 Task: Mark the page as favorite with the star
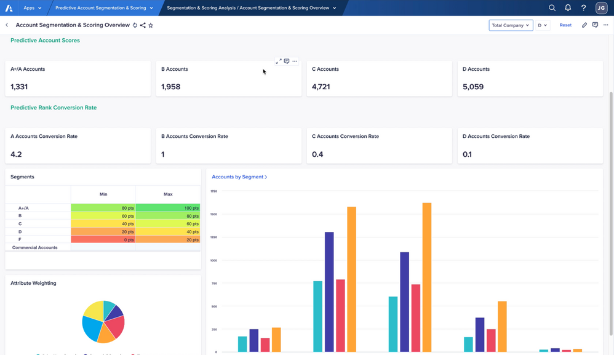[x=151, y=25]
